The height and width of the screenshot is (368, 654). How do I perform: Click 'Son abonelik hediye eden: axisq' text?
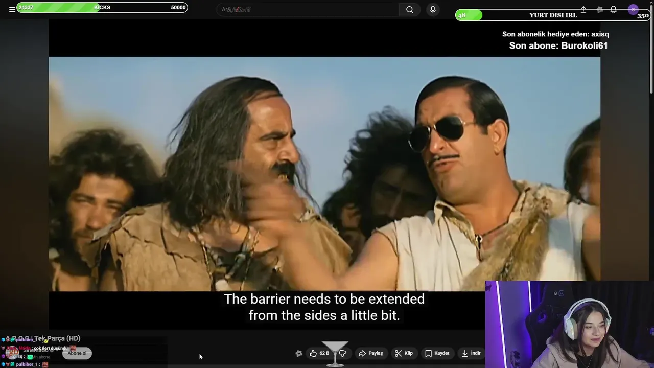pos(555,34)
